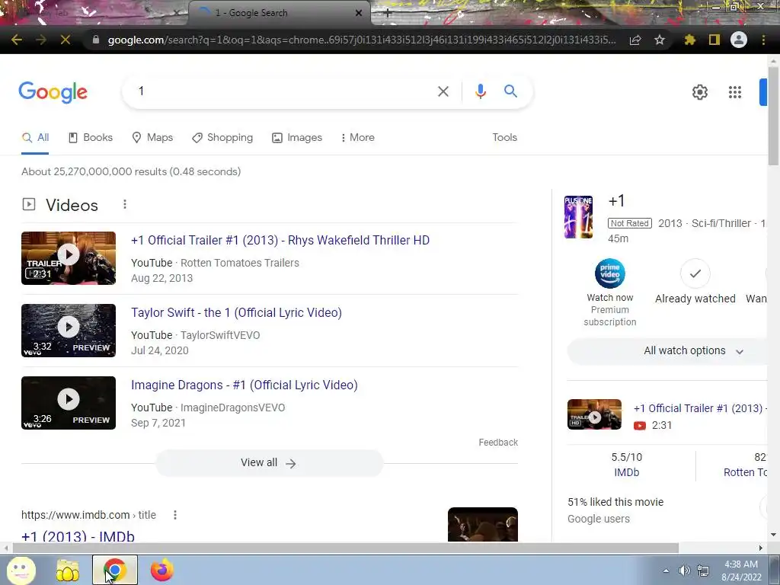Click the volume icon in system tray
This screenshot has width=780, height=585.
click(x=685, y=571)
